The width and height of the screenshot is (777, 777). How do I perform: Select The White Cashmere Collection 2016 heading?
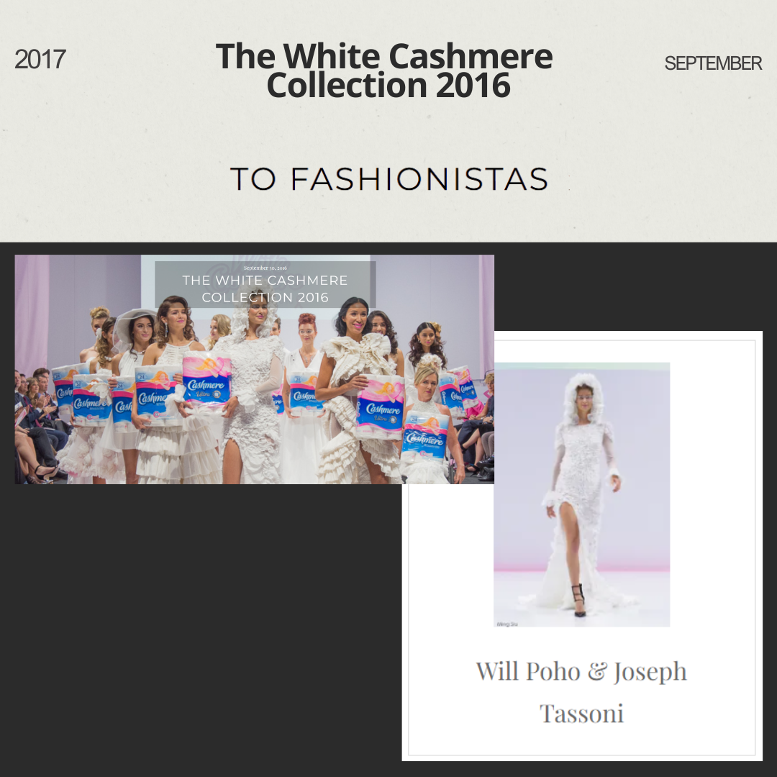[384, 71]
